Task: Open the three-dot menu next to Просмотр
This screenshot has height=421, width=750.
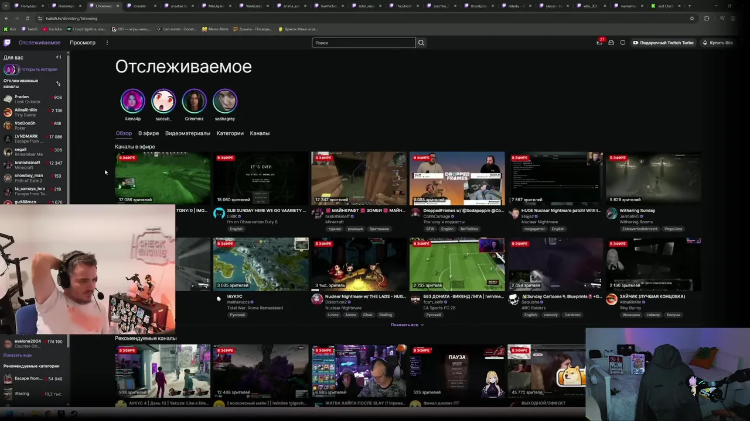Action: 107,43
